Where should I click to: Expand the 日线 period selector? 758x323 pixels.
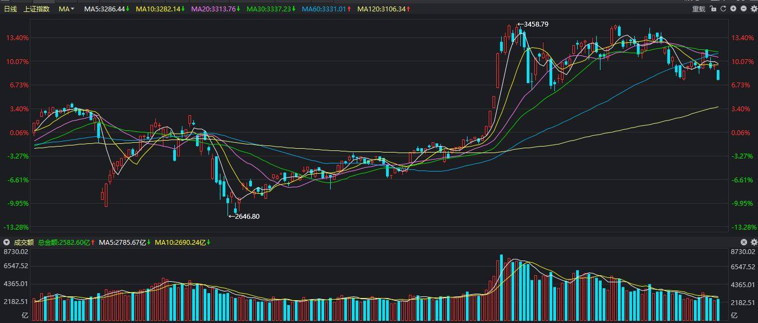click(x=11, y=9)
